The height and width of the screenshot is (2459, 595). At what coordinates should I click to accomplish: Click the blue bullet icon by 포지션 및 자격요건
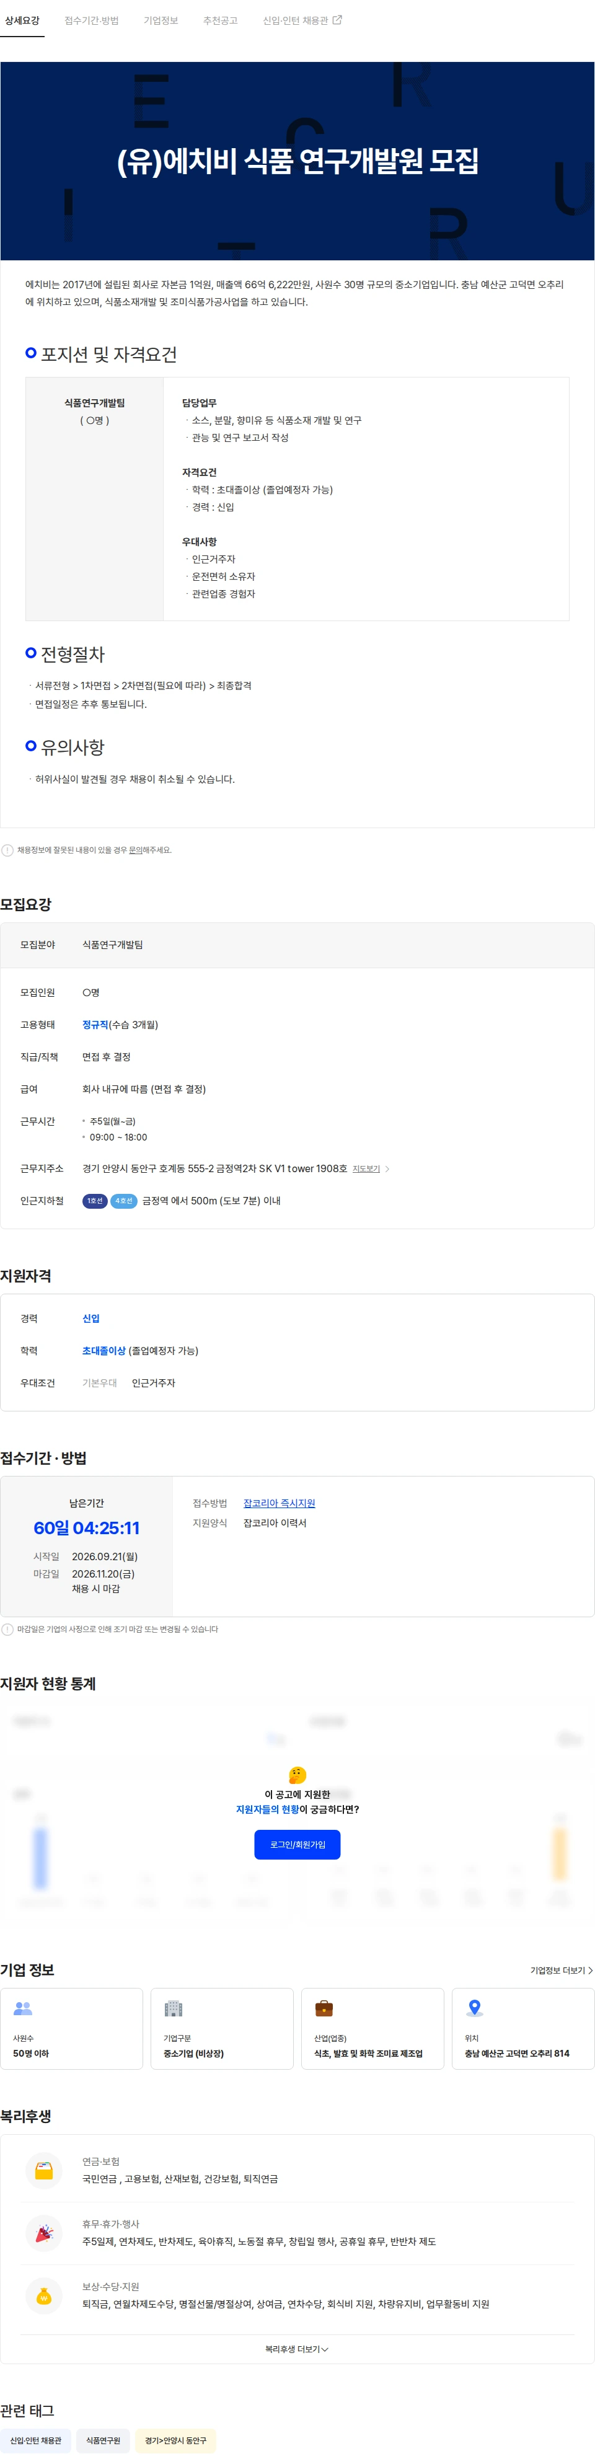point(30,353)
